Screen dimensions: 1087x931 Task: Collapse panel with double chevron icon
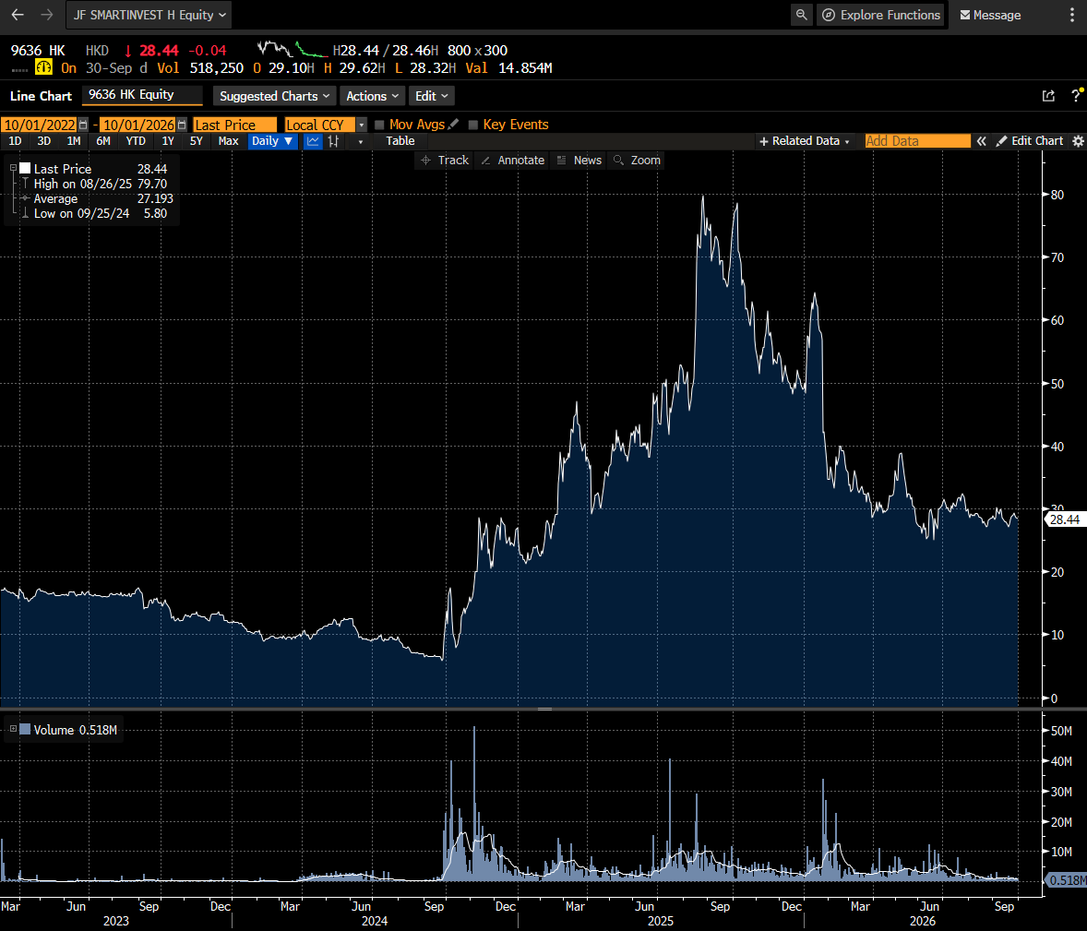(982, 141)
